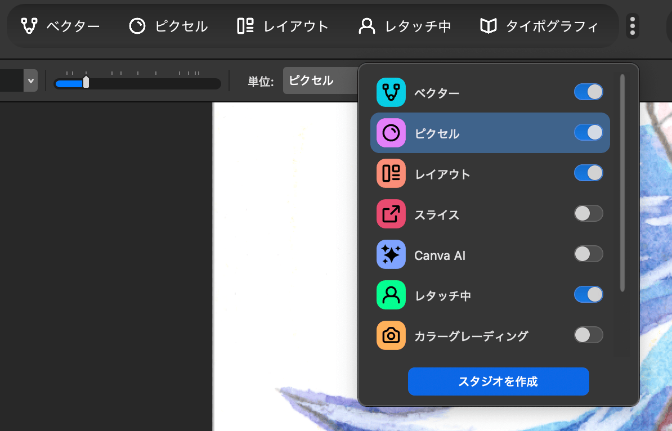Click the pink Pixel studio icon

click(391, 133)
